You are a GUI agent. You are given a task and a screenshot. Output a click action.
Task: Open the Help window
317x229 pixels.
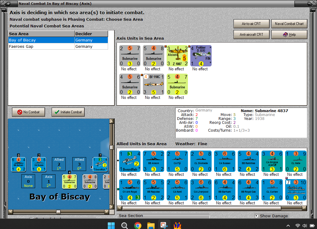(x=289, y=35)
